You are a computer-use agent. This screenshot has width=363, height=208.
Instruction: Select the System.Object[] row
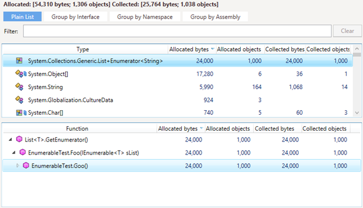(178, 74)
